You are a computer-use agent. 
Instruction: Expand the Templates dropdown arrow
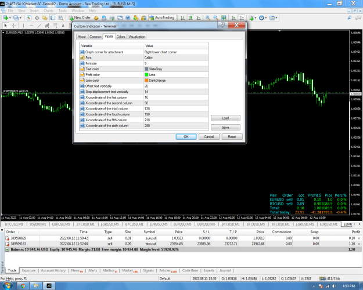point(276,18)
